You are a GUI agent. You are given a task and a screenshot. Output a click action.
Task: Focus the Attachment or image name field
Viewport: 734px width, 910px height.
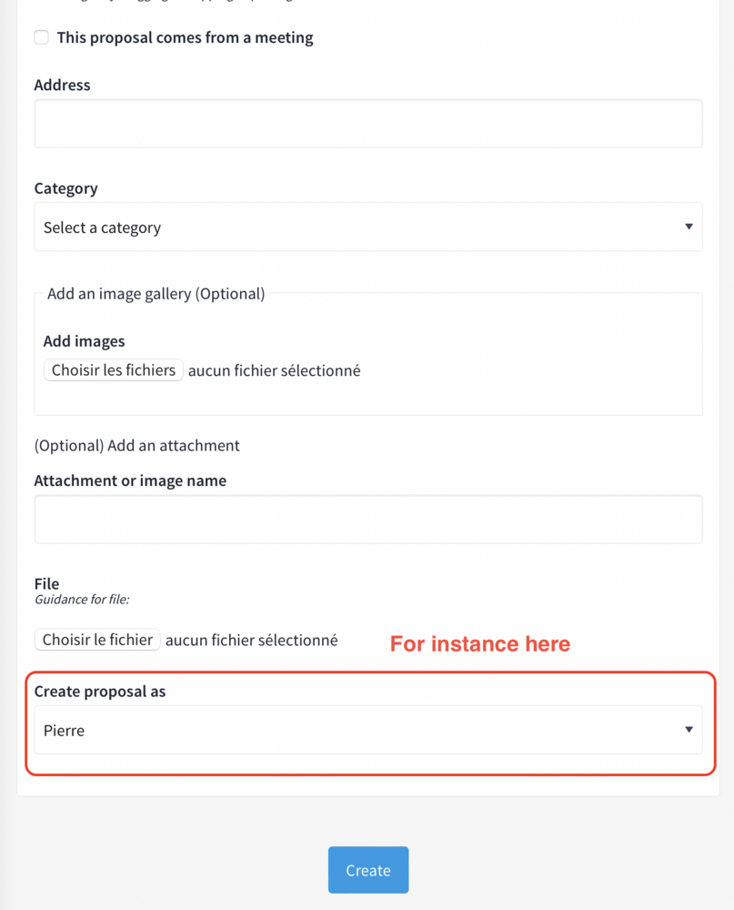[x=367, y=520]
